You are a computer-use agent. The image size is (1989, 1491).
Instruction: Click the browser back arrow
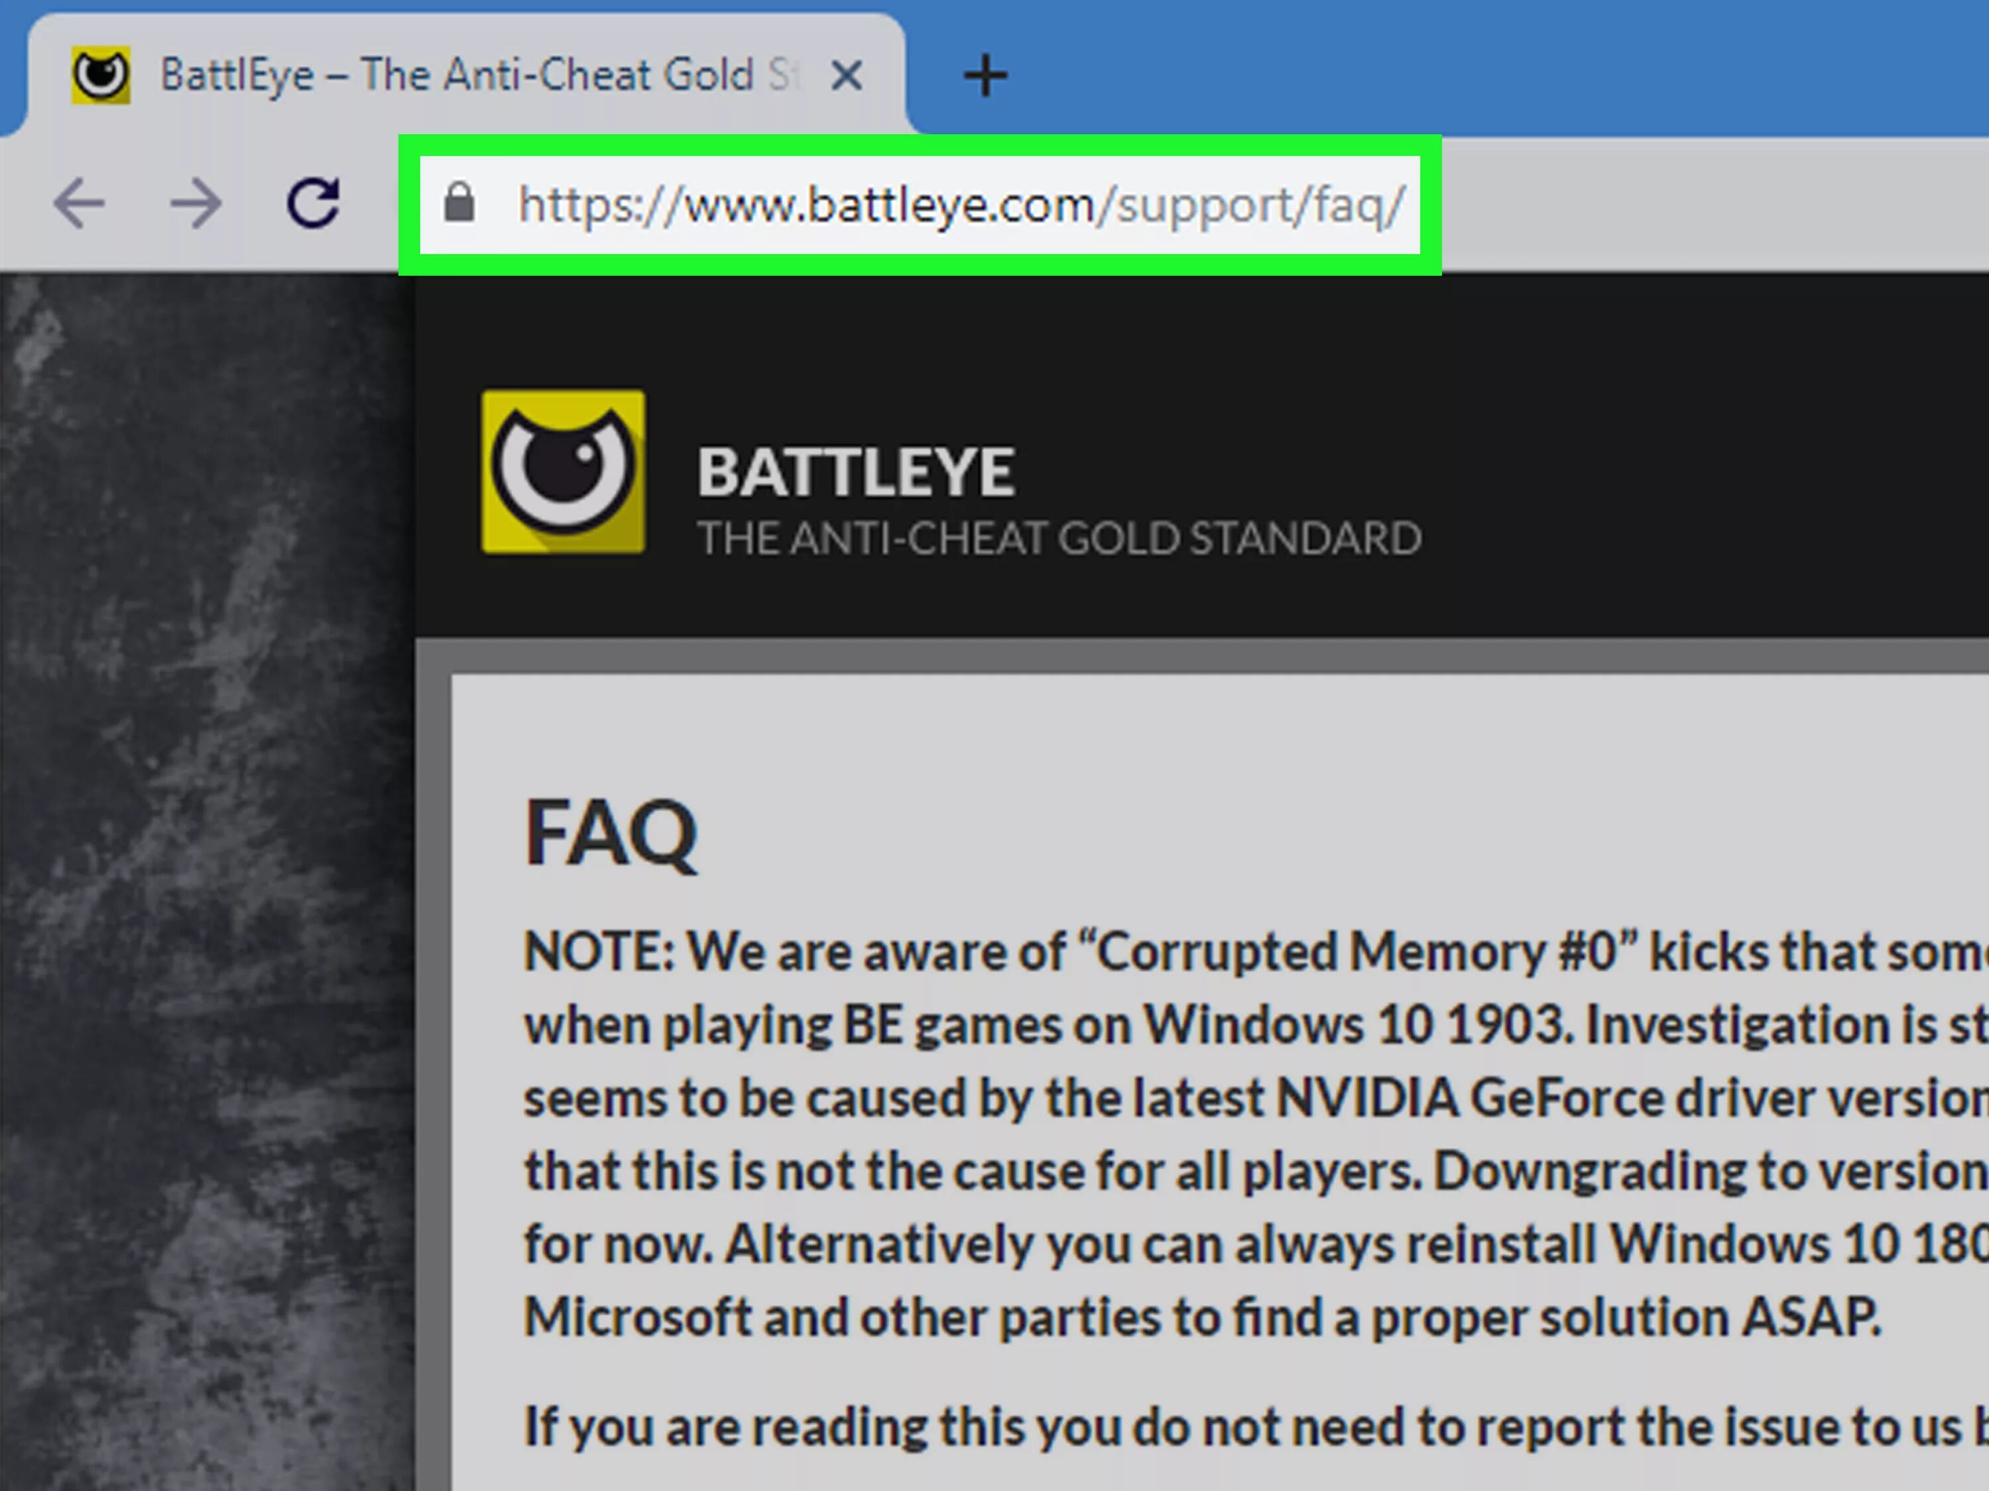(78, 203)
